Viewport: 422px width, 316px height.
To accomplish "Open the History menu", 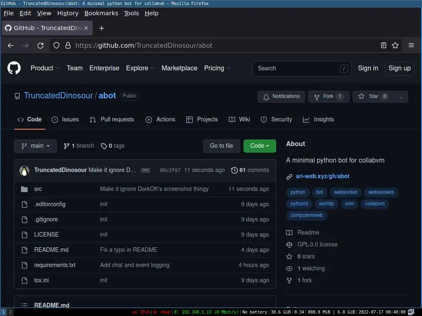I will tap(68, 13).
